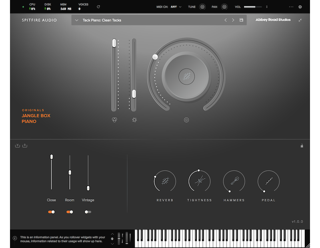The image size is (320, 248).
Task: Click the pitch wheel beside the keyboard
Action: click(119, 238)
